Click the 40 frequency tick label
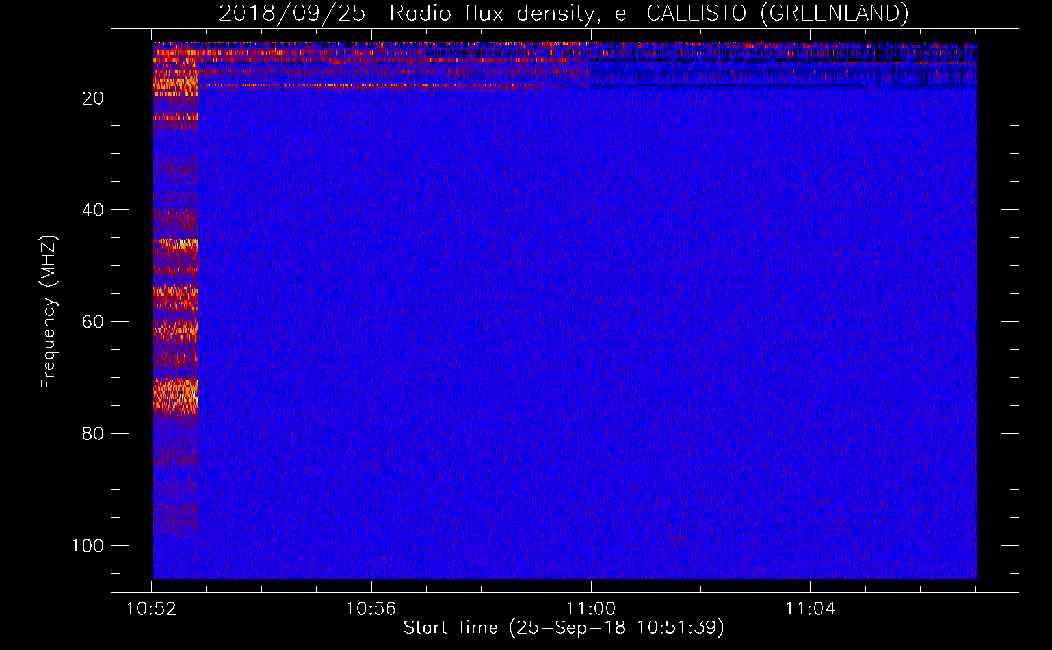This screenshot has height=650, width=1052. pyautogui.click(x=94, y=210)
